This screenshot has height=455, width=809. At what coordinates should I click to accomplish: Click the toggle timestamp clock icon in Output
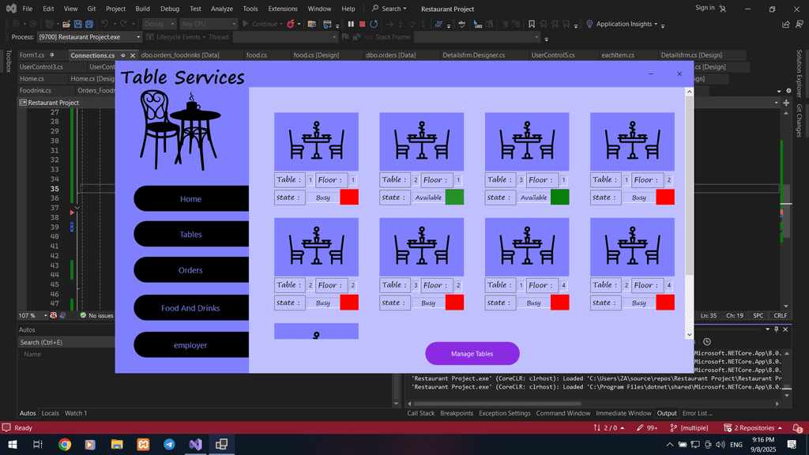tap(706, 341)
